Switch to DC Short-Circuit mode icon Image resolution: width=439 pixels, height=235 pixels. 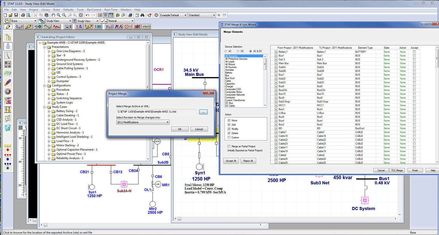pos(89,27)
